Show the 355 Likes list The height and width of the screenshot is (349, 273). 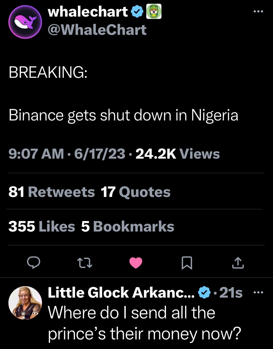[42, 226]
